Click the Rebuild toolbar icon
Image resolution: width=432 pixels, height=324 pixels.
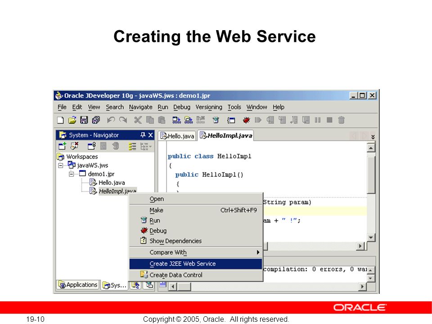click(189, 120)
